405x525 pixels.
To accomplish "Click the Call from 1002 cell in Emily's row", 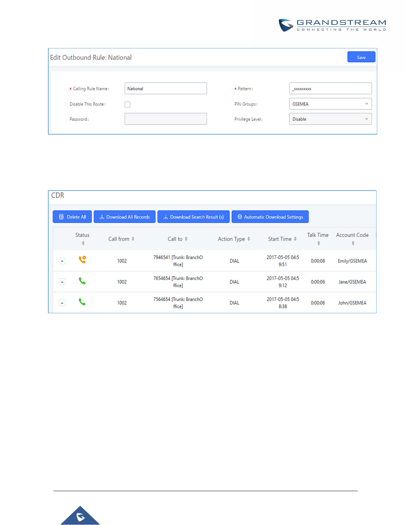I will pos(122,261).
